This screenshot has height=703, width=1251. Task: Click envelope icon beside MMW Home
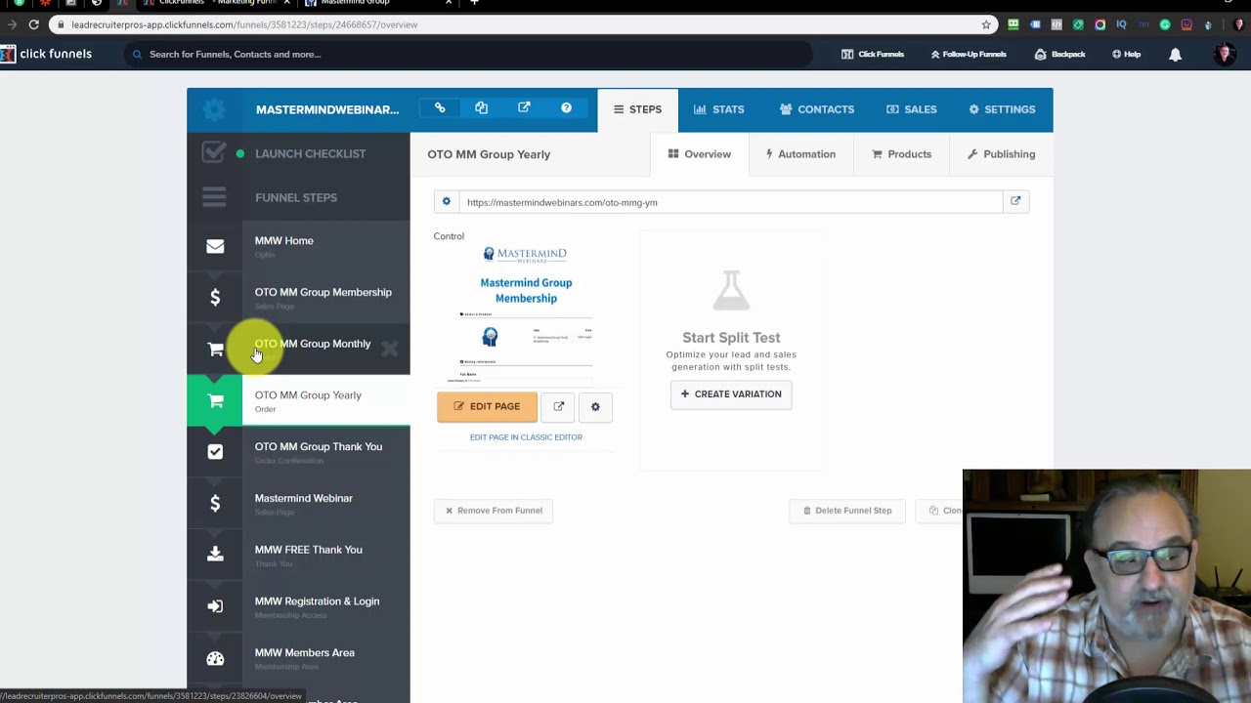(x=215, y=246)
